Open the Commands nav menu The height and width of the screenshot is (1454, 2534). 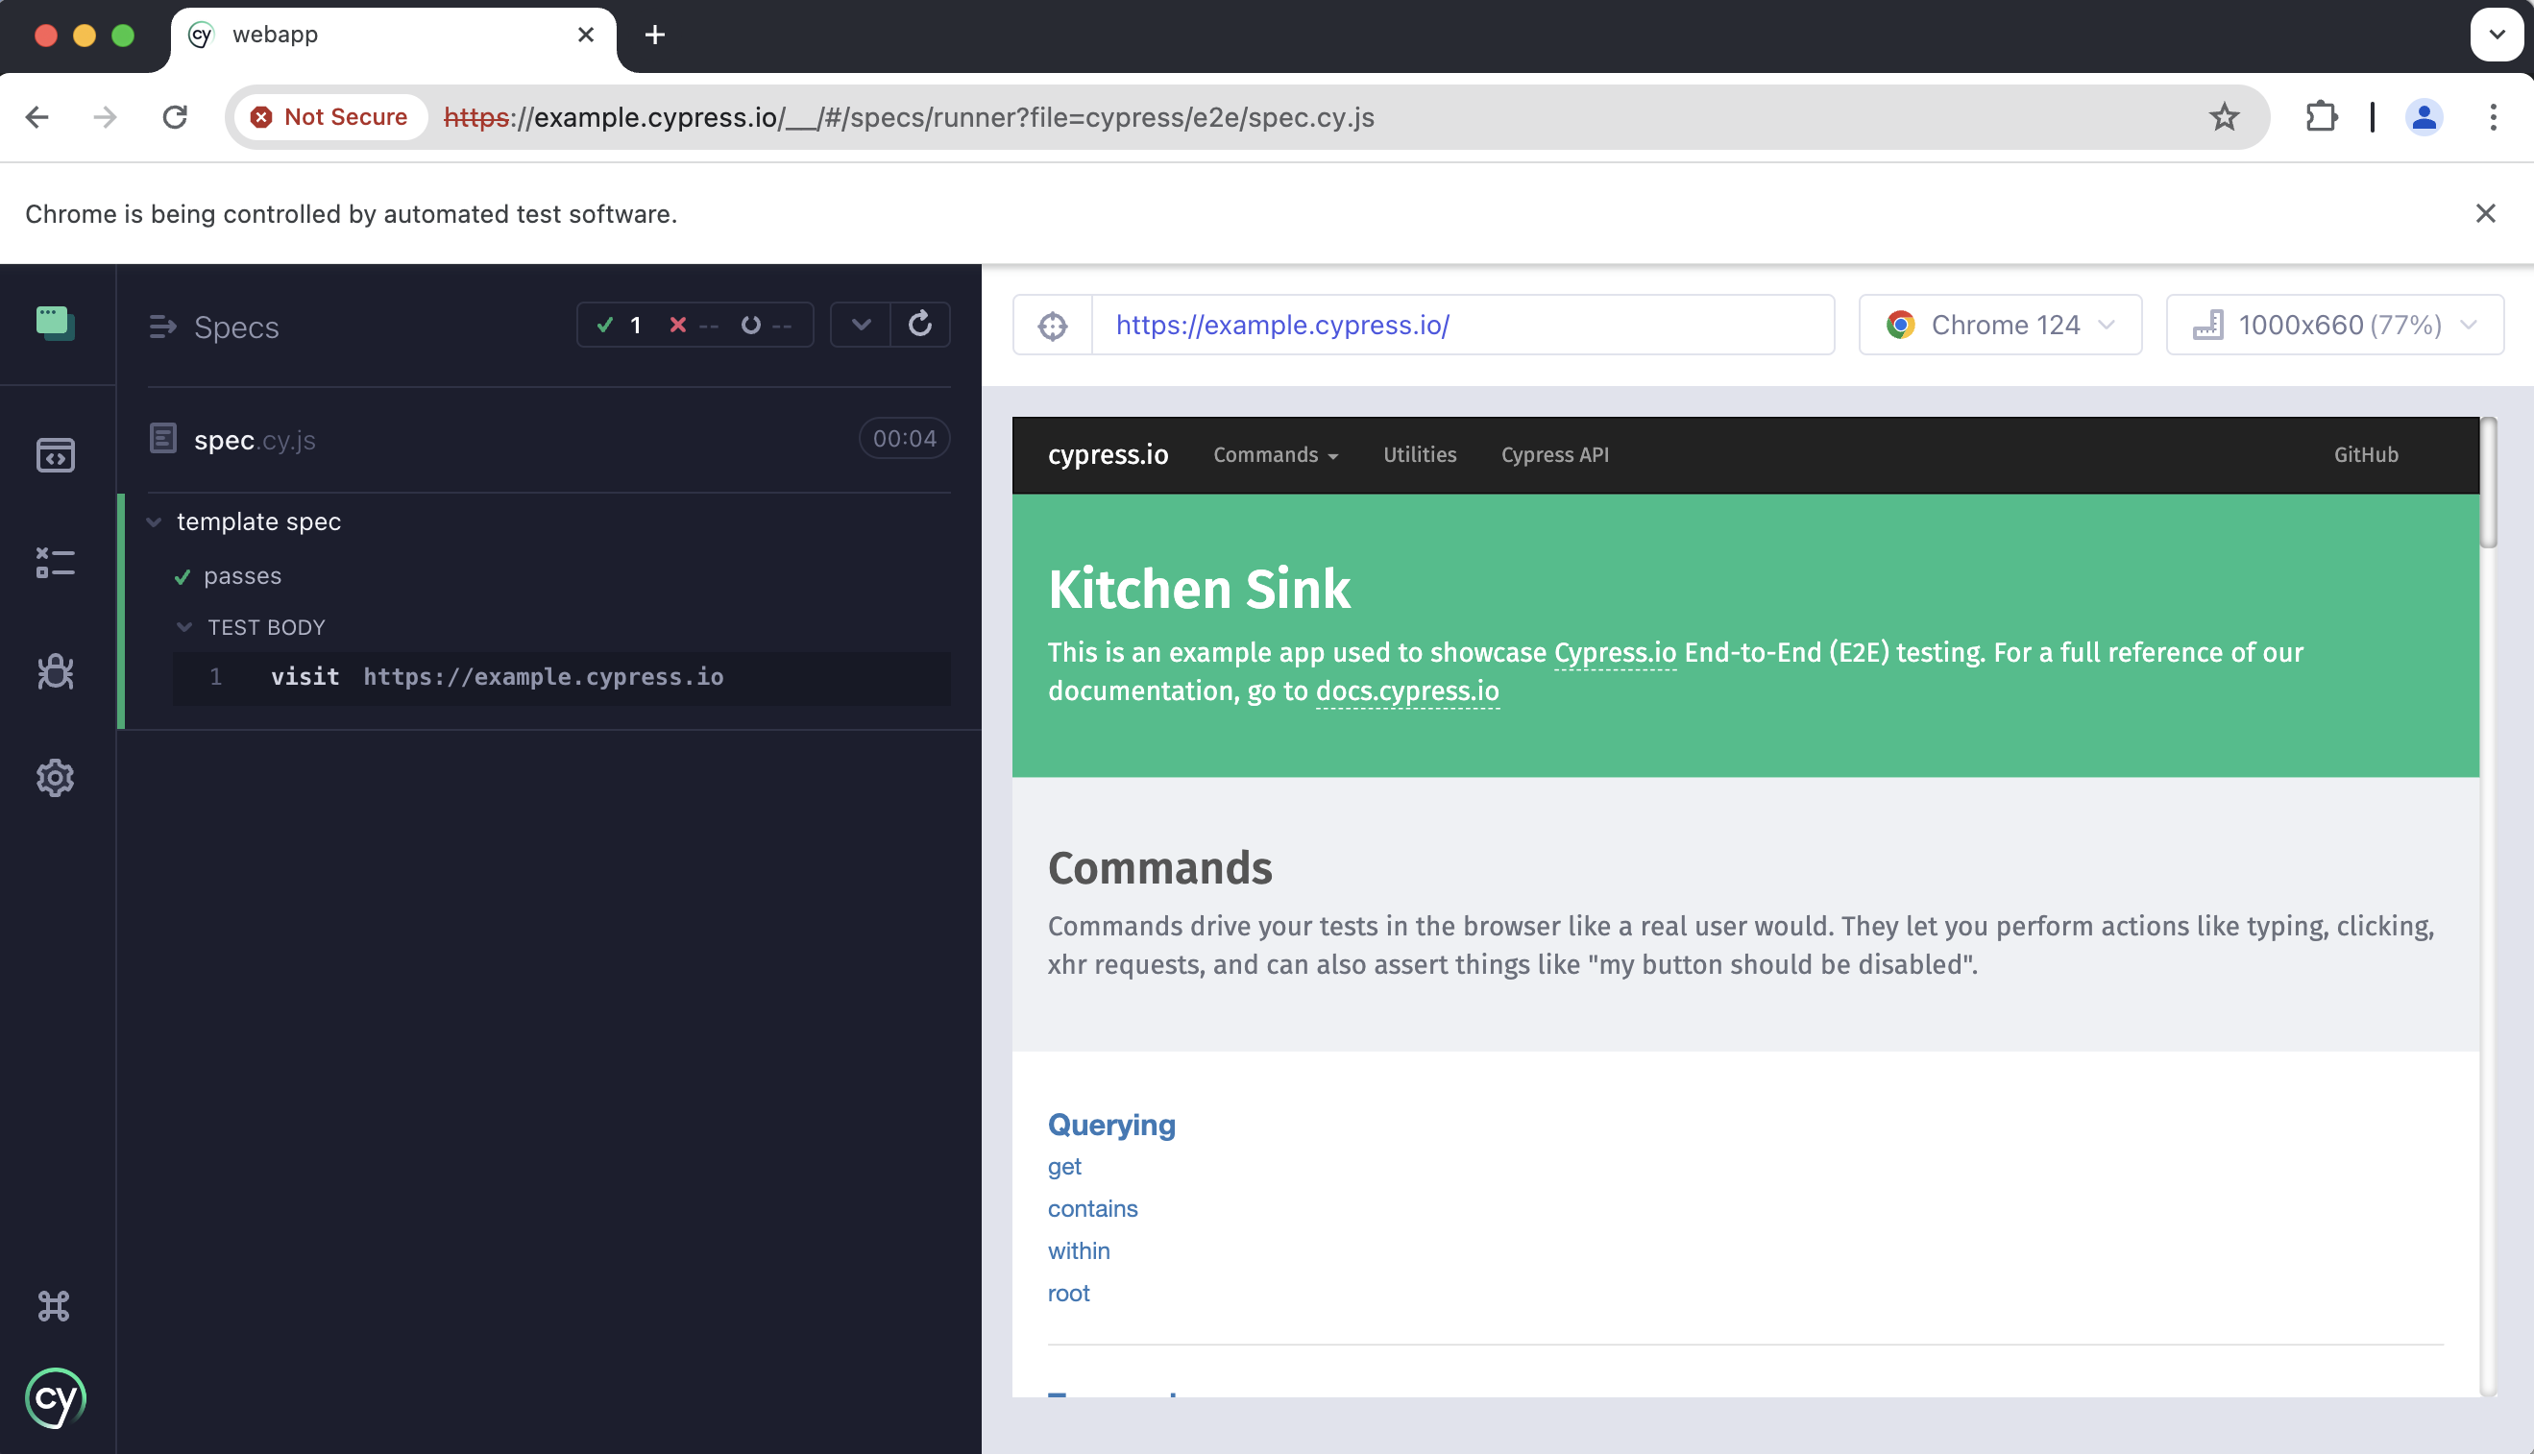tap(1275, 455)
